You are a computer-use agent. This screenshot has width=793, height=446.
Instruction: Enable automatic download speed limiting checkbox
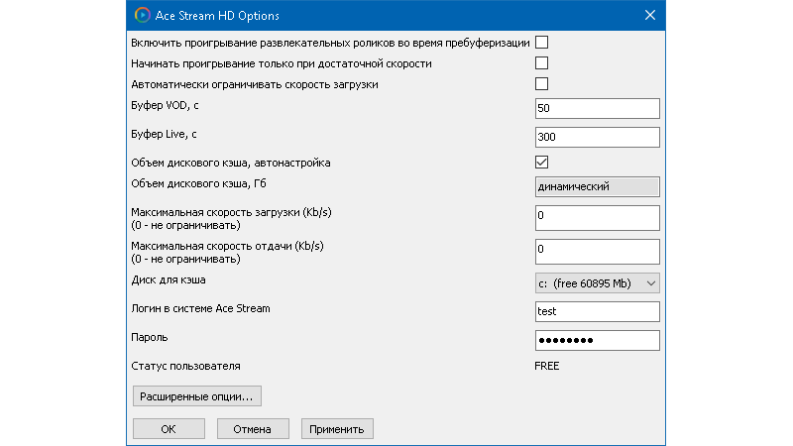[x=542, y=84]
